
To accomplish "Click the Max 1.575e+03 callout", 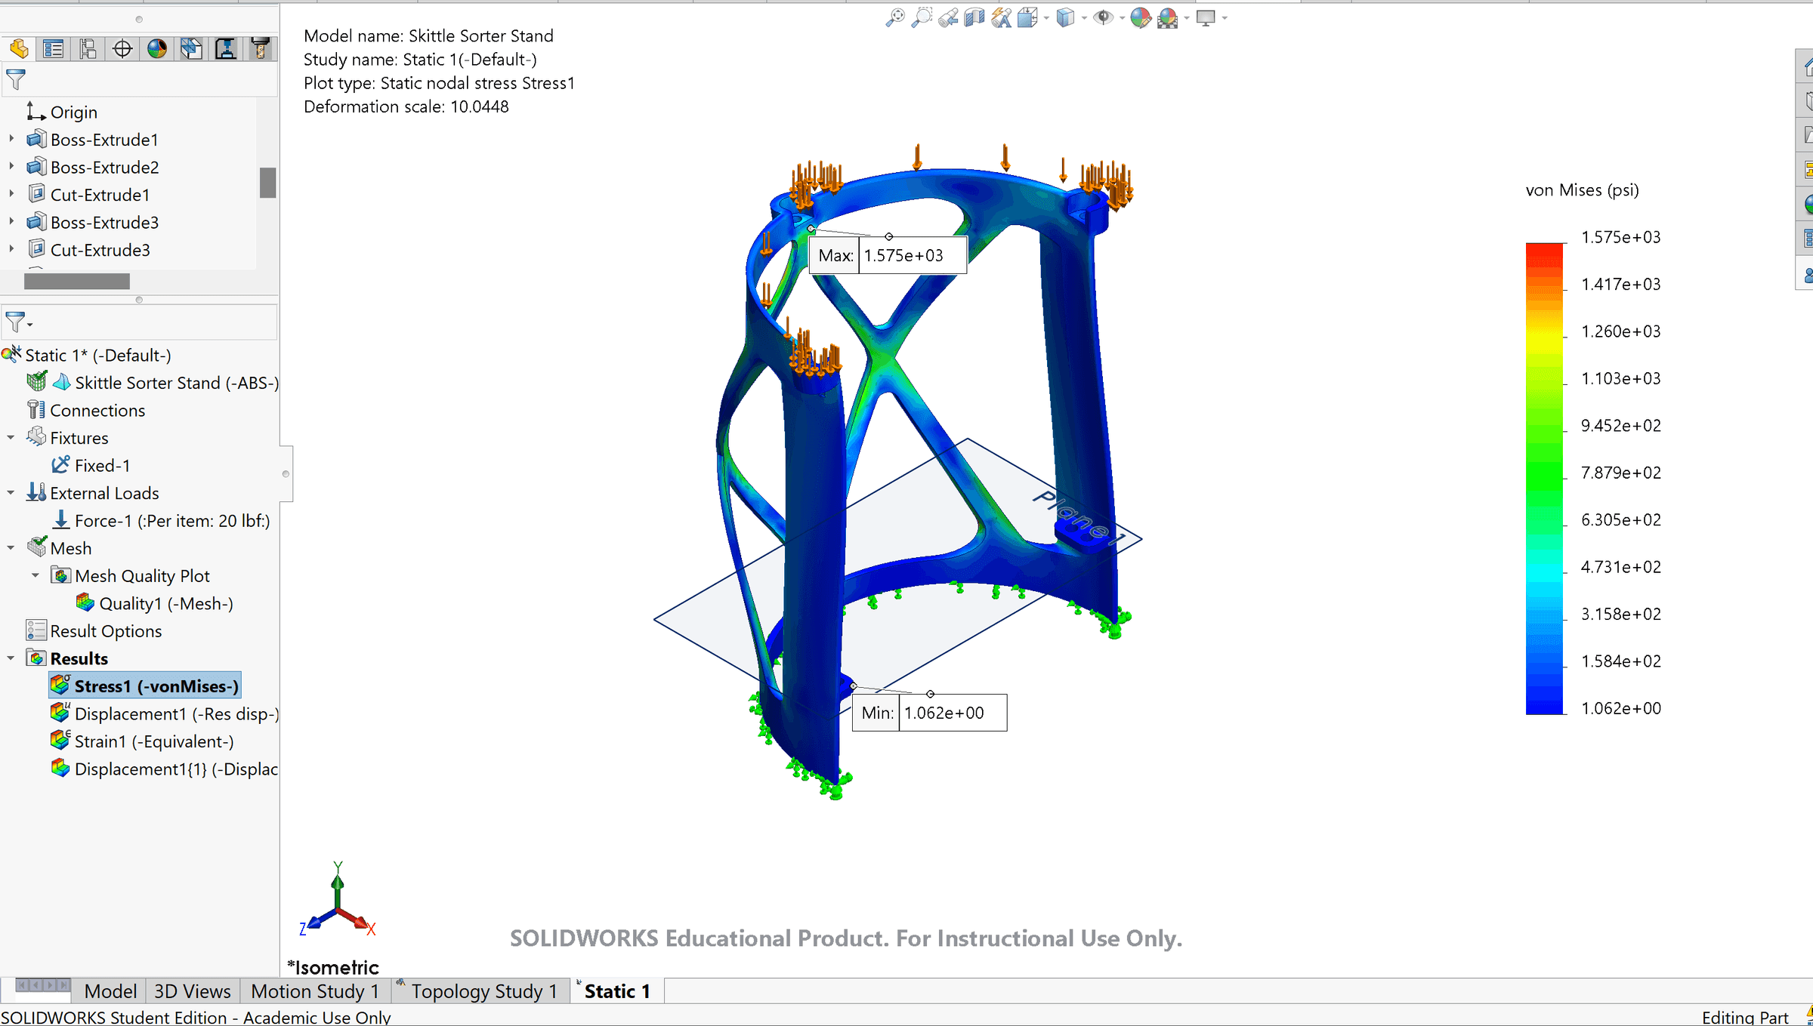I will tap(888, 255).
